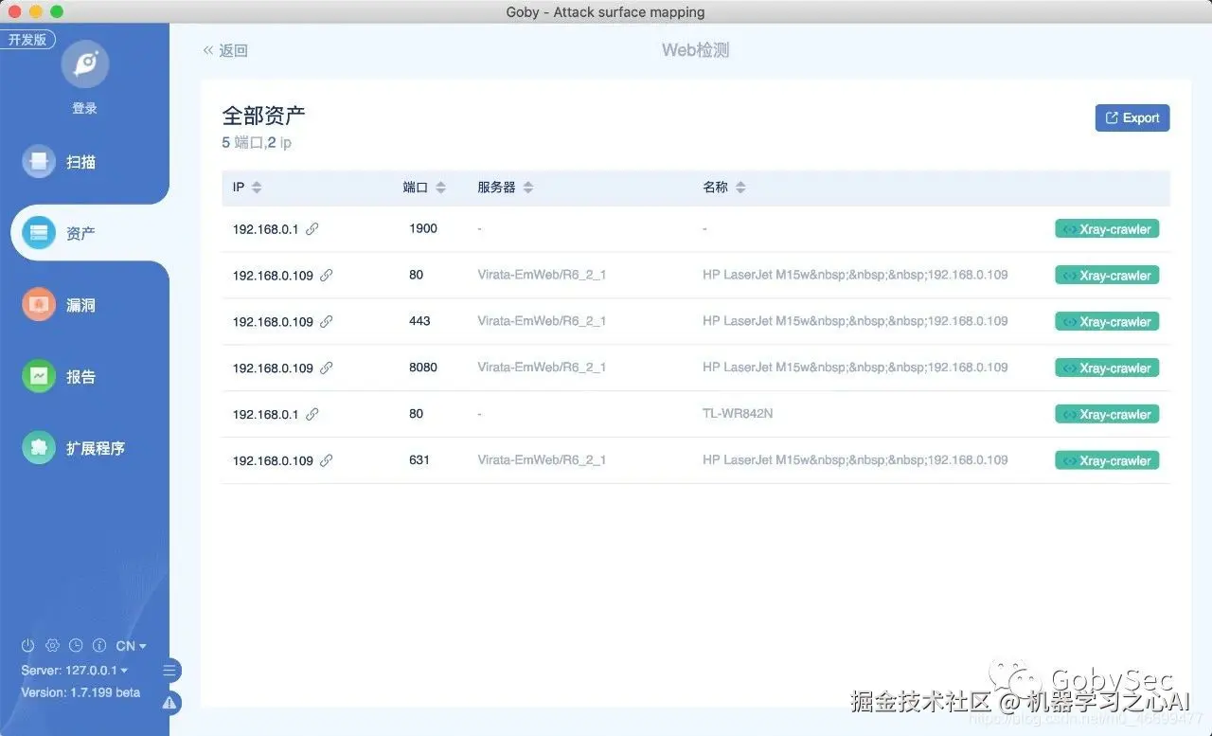Screen dimensions: 1212x736
Task: Run Xray-crawler for port 8080 row
Action: 1107,368
